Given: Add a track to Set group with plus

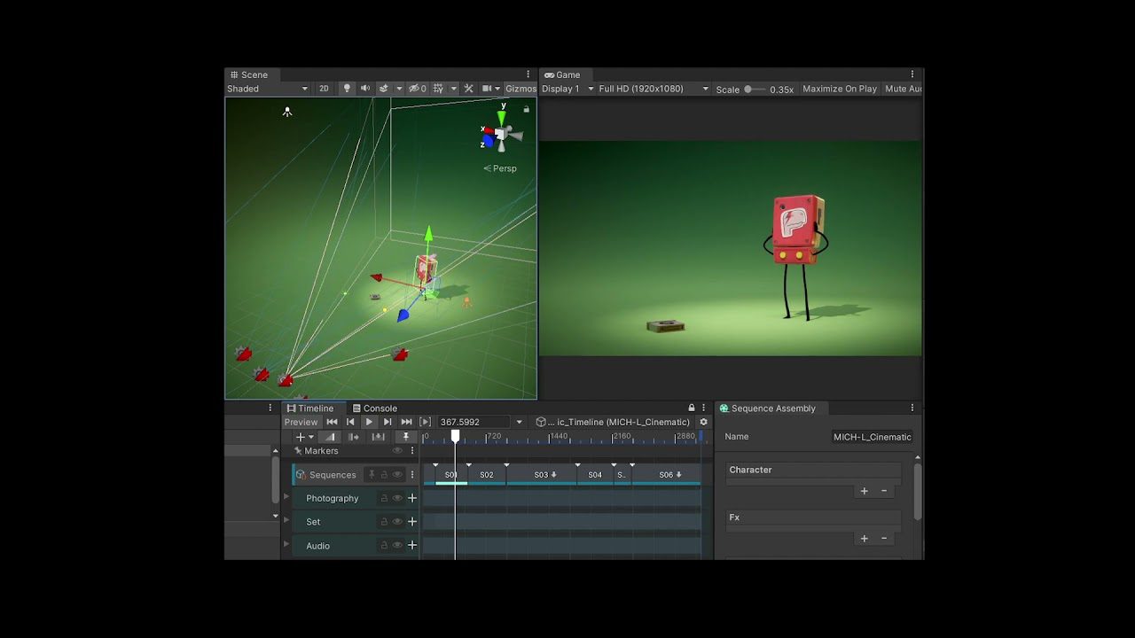Looking at the screenshot, I should (412, 522).
